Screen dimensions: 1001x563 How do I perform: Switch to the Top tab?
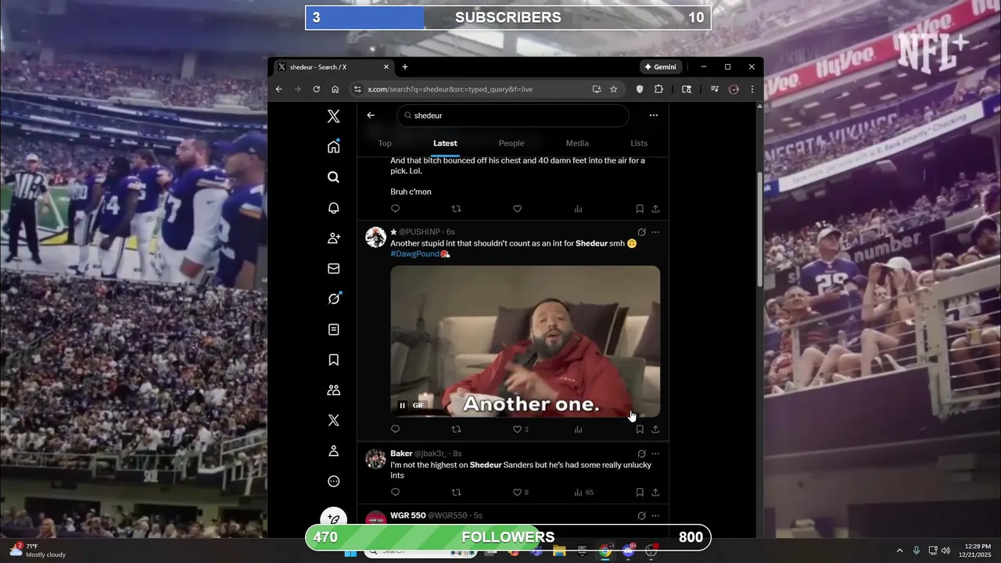(x=385, y=143)
